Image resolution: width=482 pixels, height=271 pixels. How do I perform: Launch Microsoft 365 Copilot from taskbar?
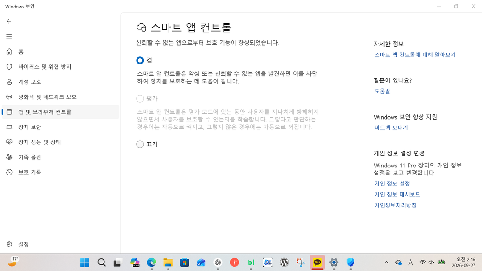[135, 263]
